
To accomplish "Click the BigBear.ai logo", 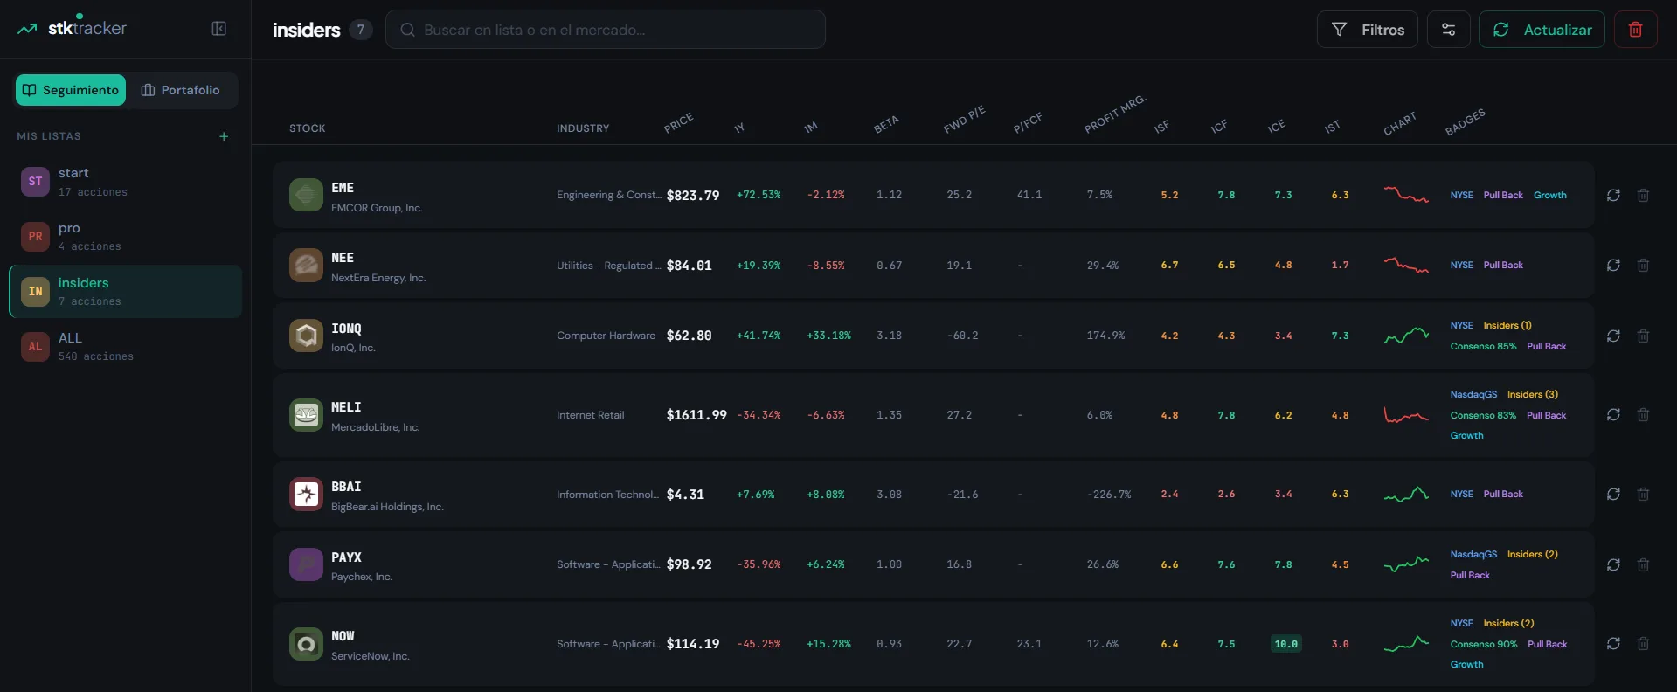I will click(x=306, y=494).
